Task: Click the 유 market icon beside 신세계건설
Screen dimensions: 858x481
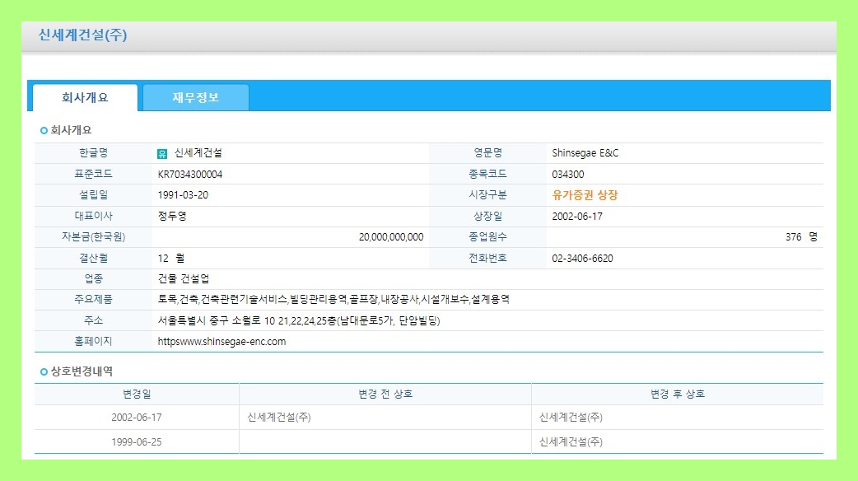Action: coord(162,154)
